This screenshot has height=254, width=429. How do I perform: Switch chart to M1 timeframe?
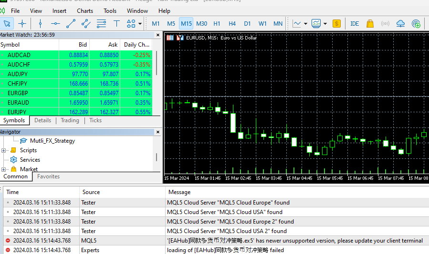pos(156,24)
